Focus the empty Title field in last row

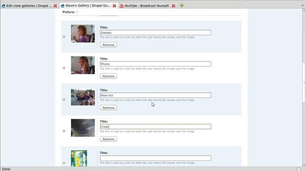coord(155,158)
